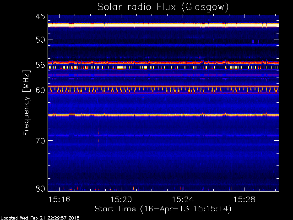
Task: Click the x-axis label "Start Time (16-Apr-13 15:15:14)"
Action: click(x=163, y=209)
